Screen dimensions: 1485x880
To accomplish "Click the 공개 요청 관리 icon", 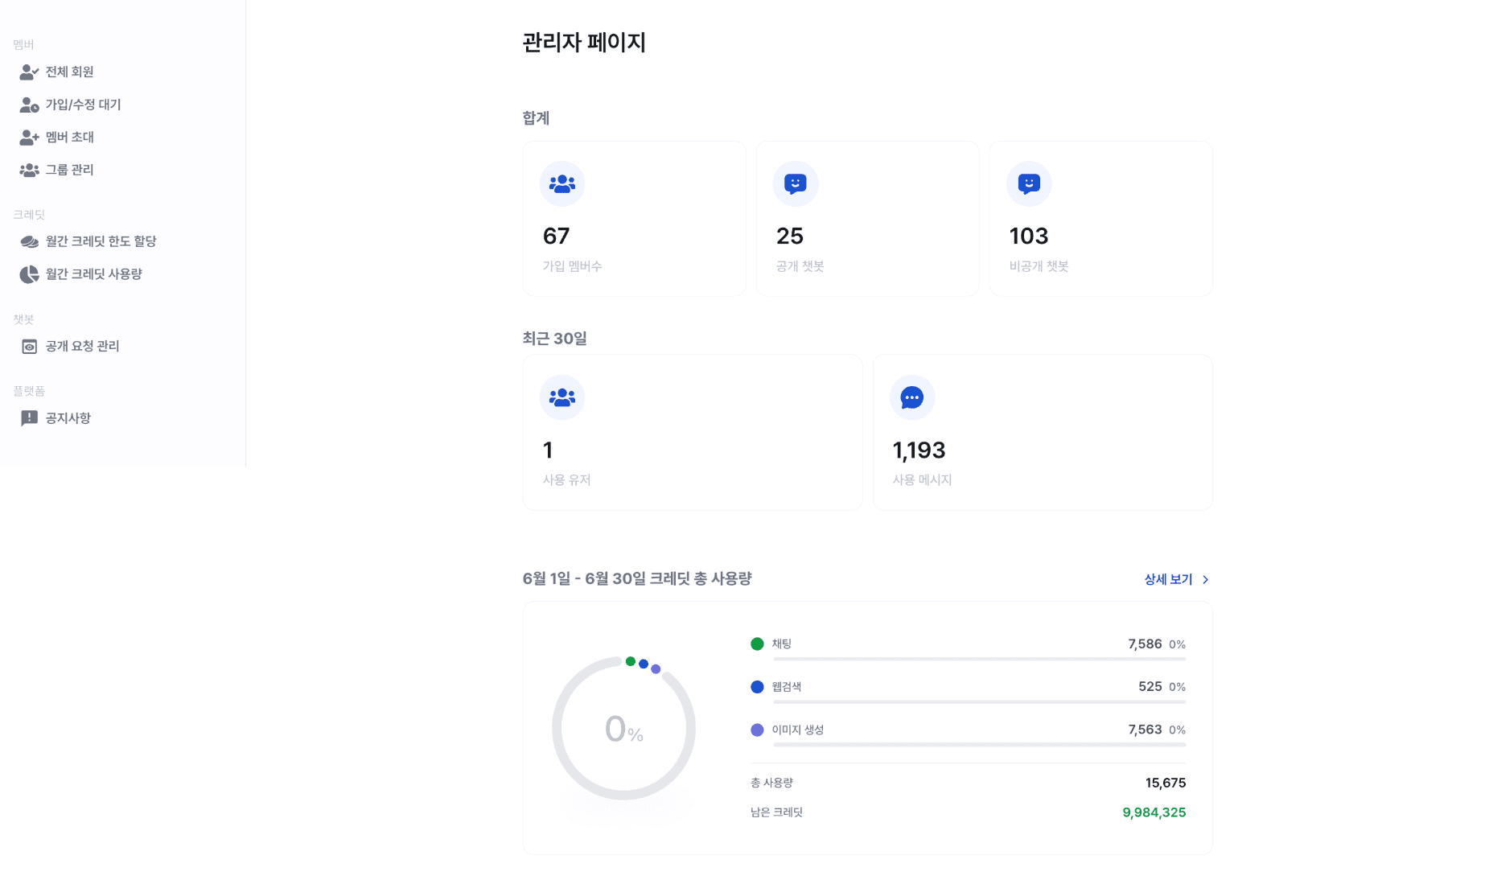I will coord(29,346).
